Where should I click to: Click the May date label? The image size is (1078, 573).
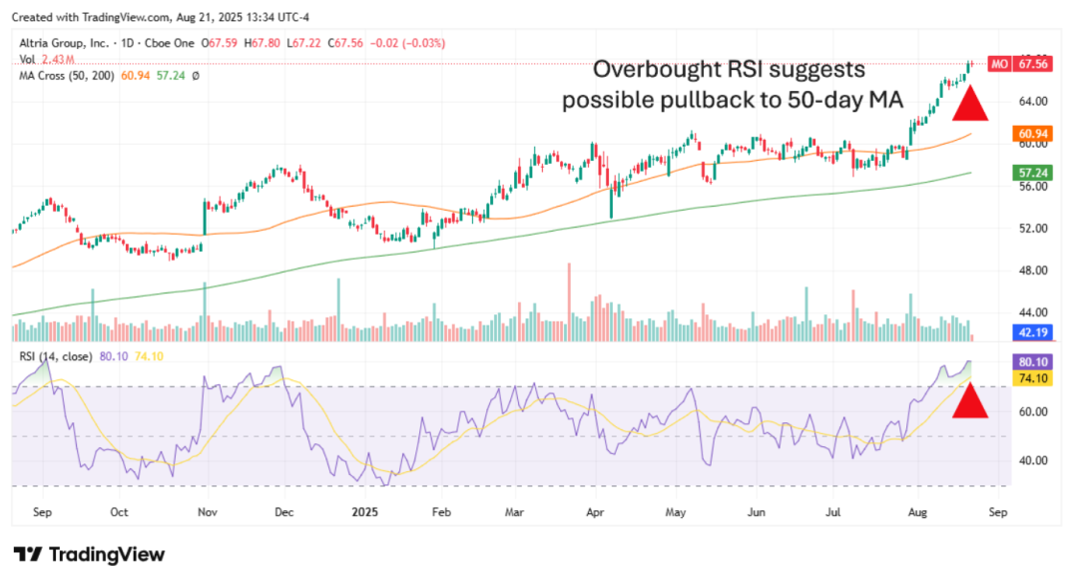coord(676,512)
